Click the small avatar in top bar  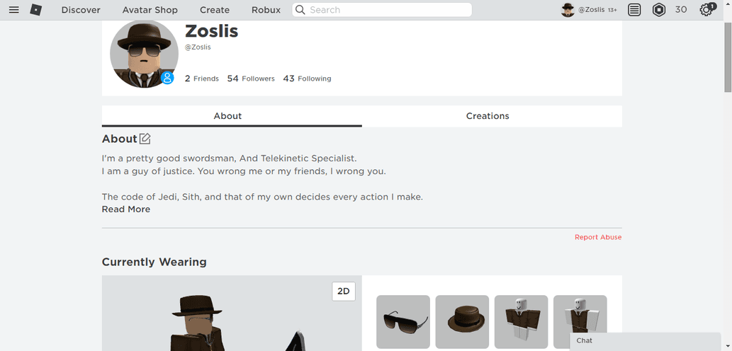(x=568, y=10)
